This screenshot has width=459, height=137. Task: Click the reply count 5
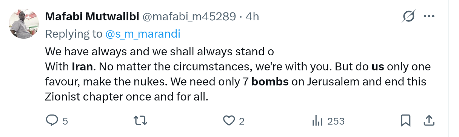tap(65, 121)
